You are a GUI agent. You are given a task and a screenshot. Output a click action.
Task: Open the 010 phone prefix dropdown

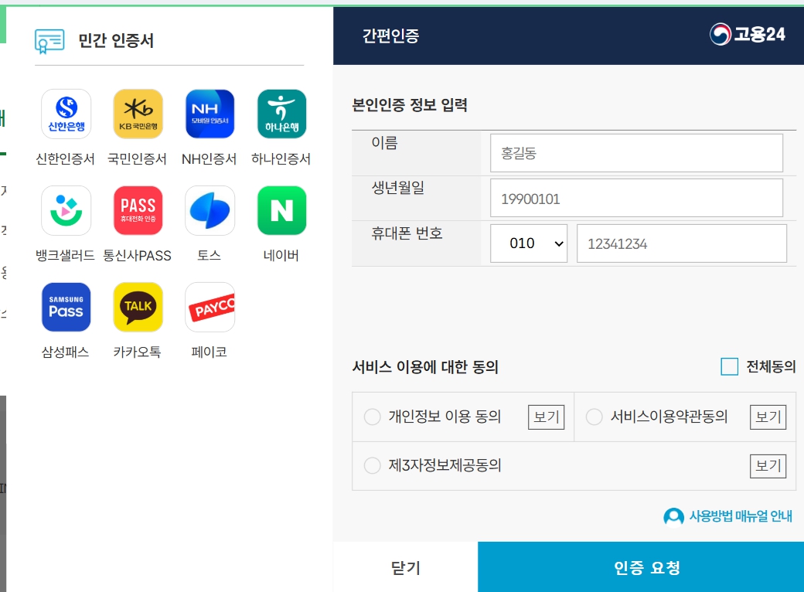point(529,243)
